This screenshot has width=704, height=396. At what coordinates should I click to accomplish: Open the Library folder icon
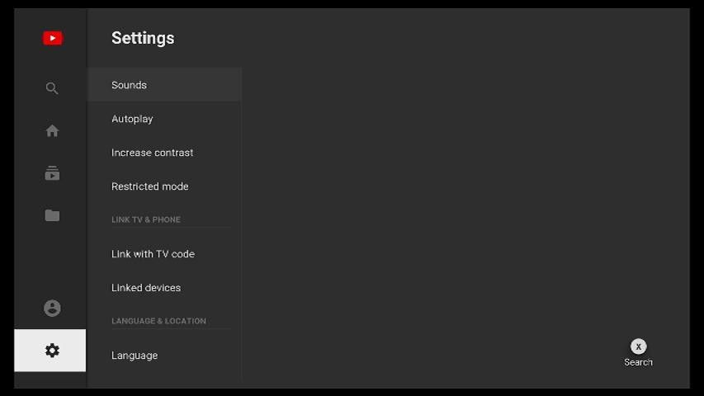click(x=52, y=215)
